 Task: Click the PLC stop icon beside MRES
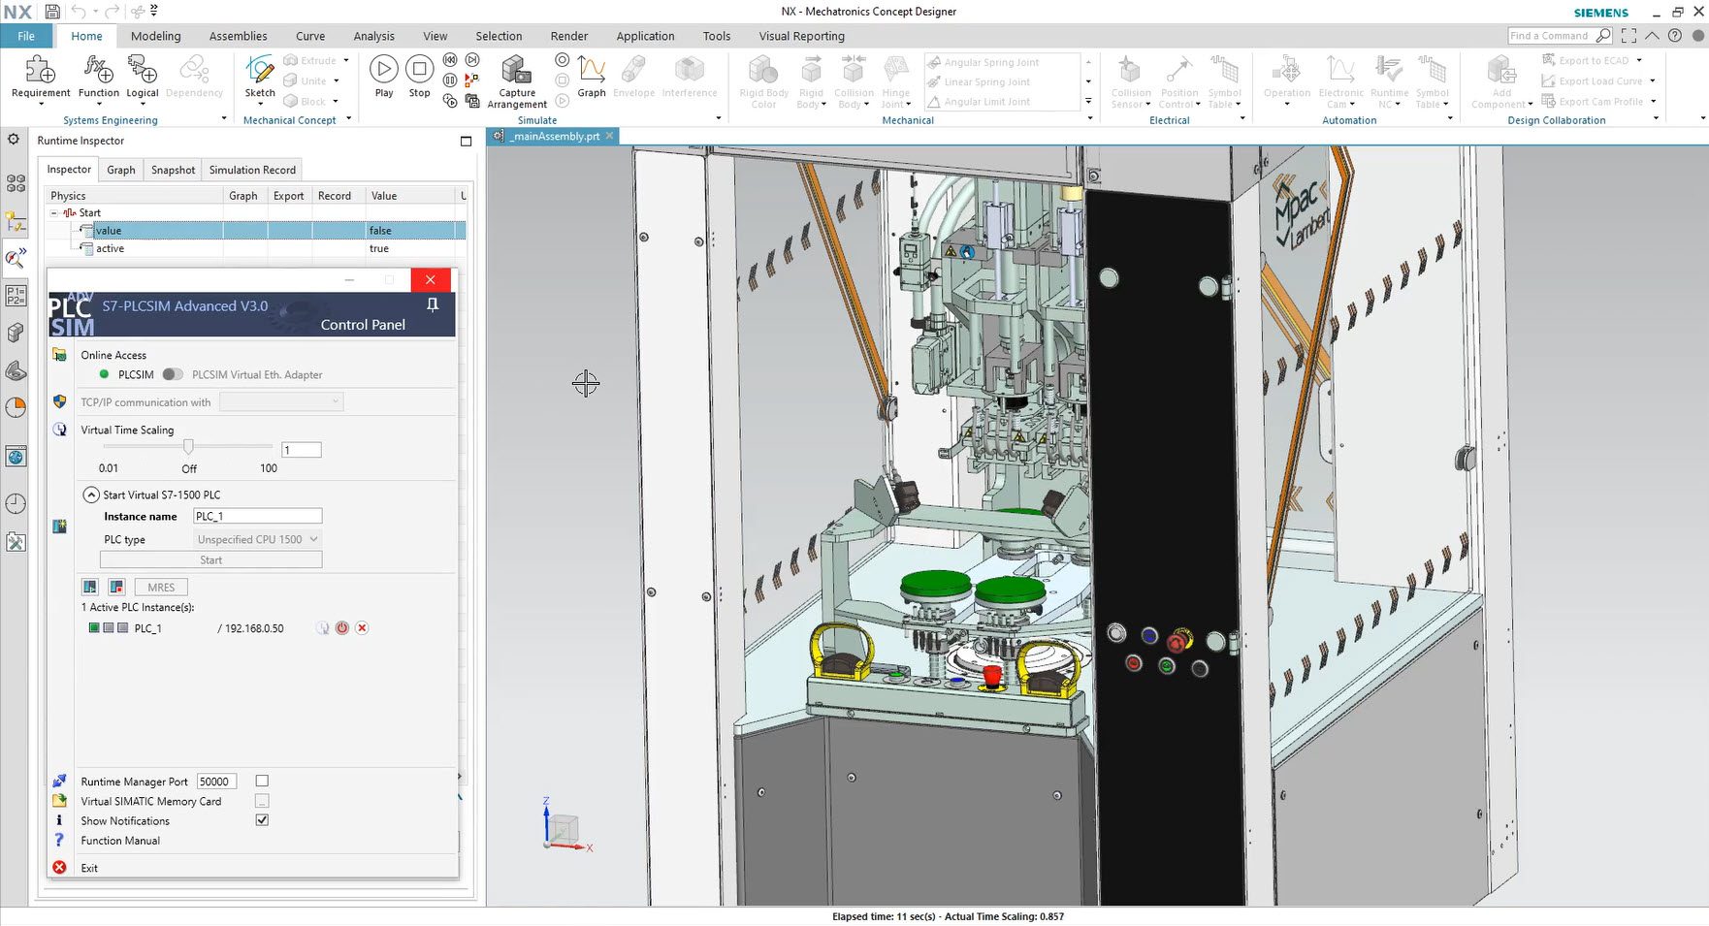(x=116, y=588)
